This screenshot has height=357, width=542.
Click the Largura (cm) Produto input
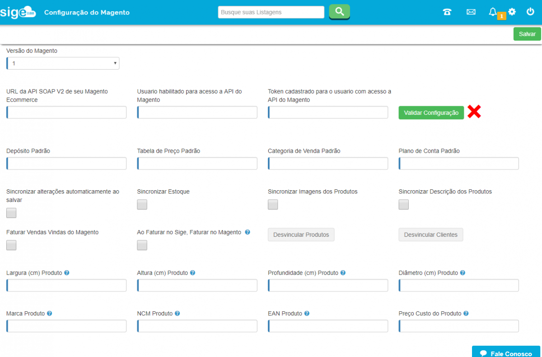(x=66, y=285)
